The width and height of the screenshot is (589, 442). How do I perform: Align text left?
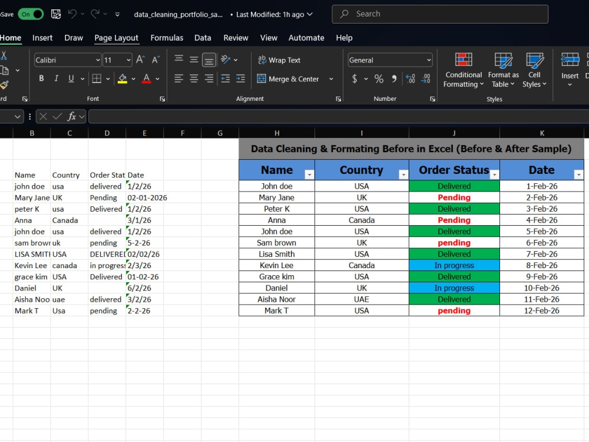pyautogui.click(x=179, y=78)
